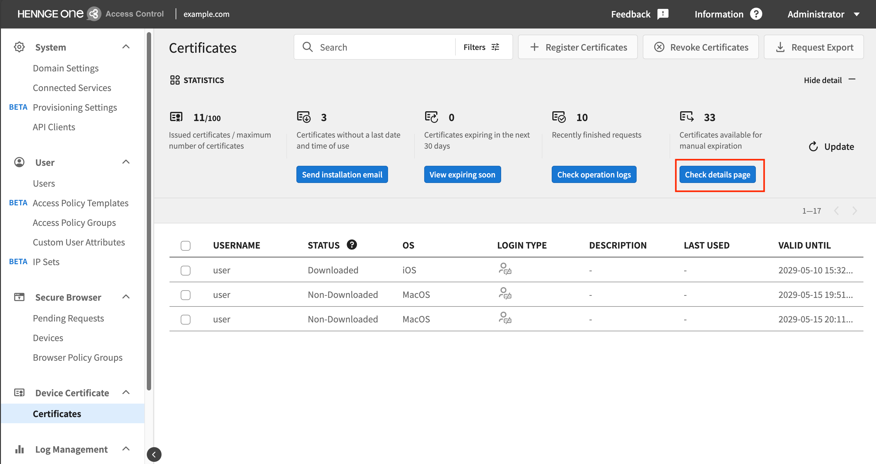Click the STATUS help question mark icon
Image resolution: width=876 pixels, height=464 pixels.
click(x=352, y=245)
